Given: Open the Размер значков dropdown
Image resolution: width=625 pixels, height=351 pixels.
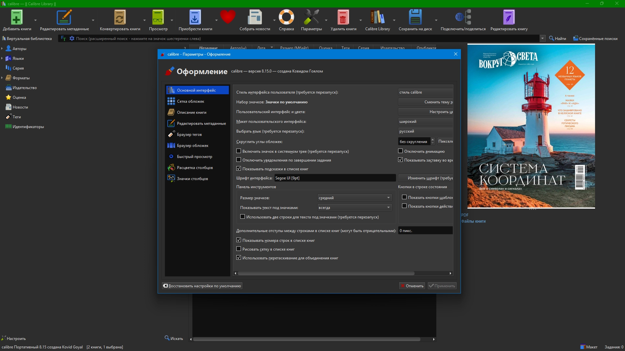Looking at the screenshot, I should [x=354, y=198].
